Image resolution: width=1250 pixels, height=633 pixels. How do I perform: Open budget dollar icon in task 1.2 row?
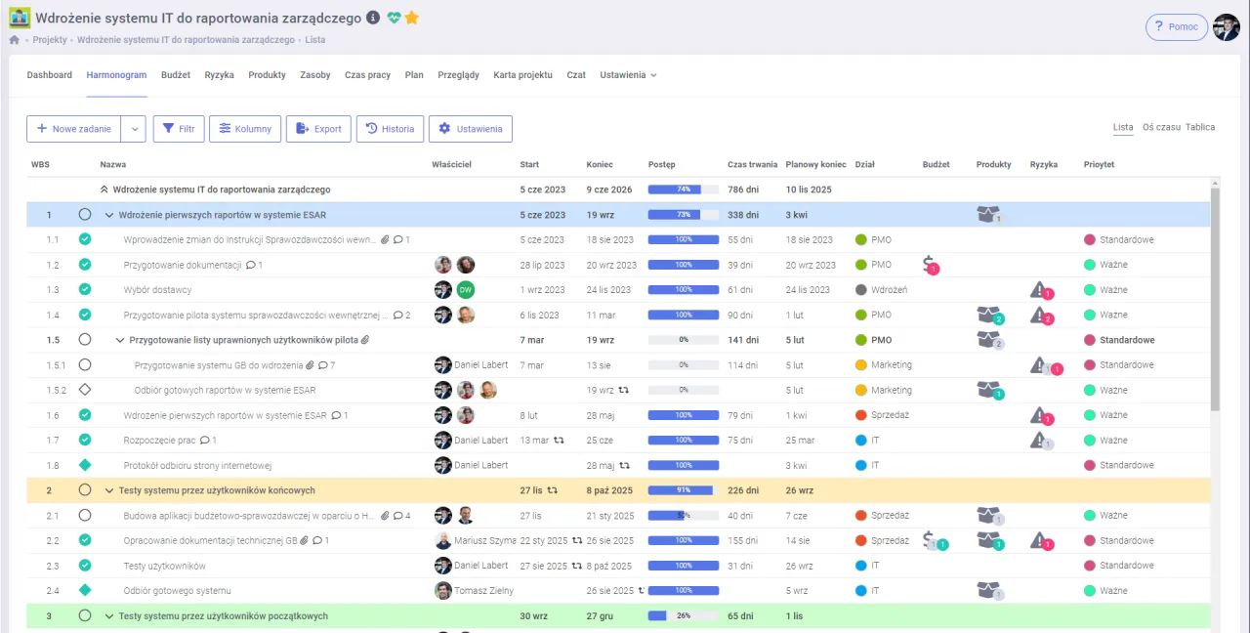(x=929, y=264)
